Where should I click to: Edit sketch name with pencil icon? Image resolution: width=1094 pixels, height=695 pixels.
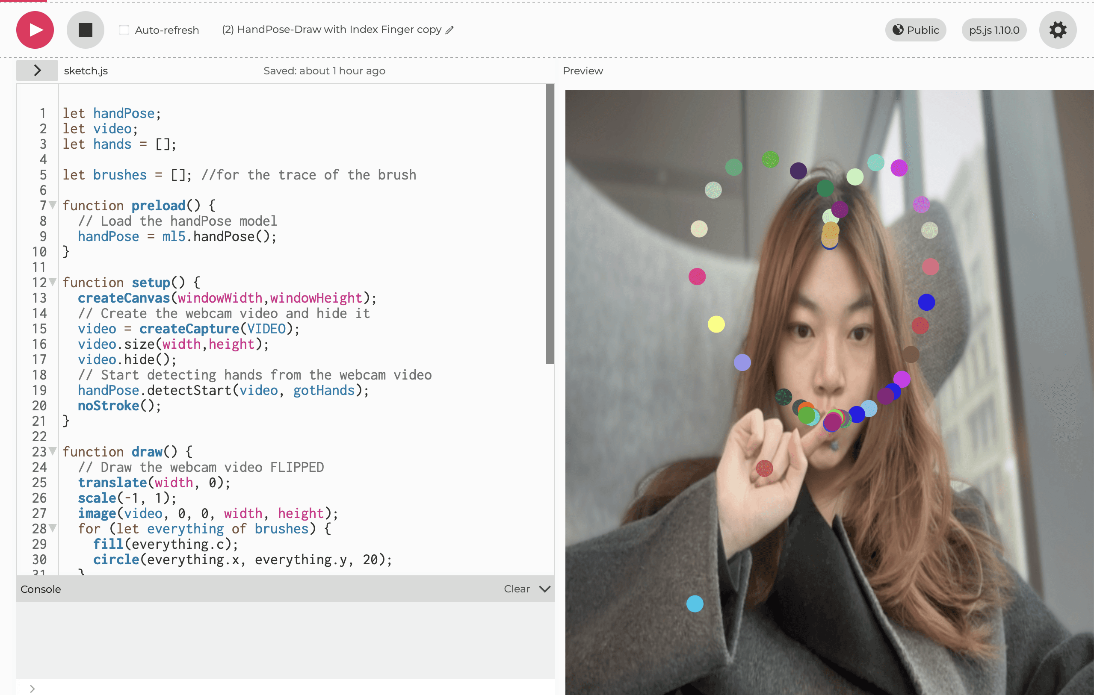pyautogui.click(x=449, y=30)
